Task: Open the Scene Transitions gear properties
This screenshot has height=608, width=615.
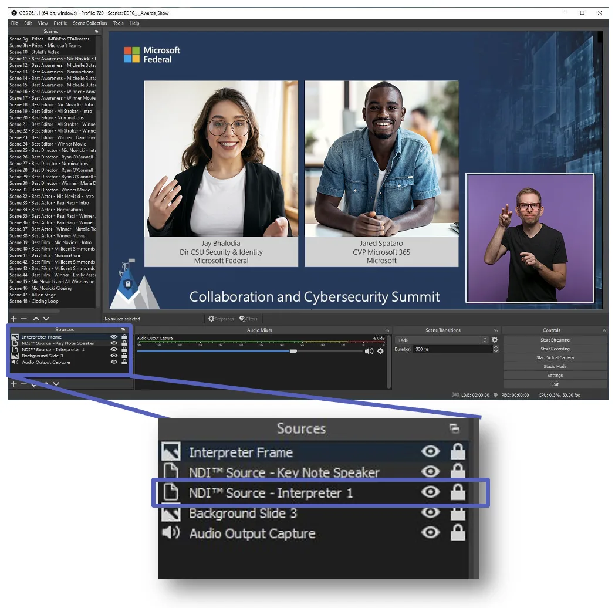Action: pos(495,340)
